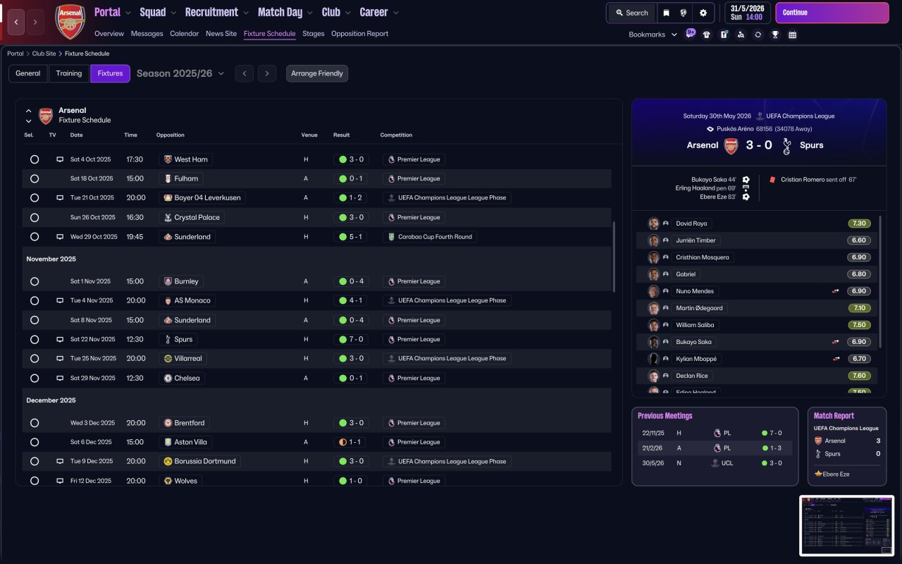Select the AS Monaco fixture radio button
The image size is (902, 564).
click(x=35, y=300)
